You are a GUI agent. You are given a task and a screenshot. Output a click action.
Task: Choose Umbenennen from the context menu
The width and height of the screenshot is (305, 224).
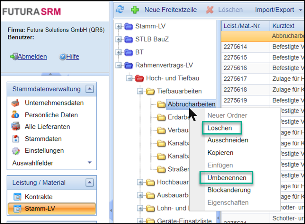coord(227,178)
